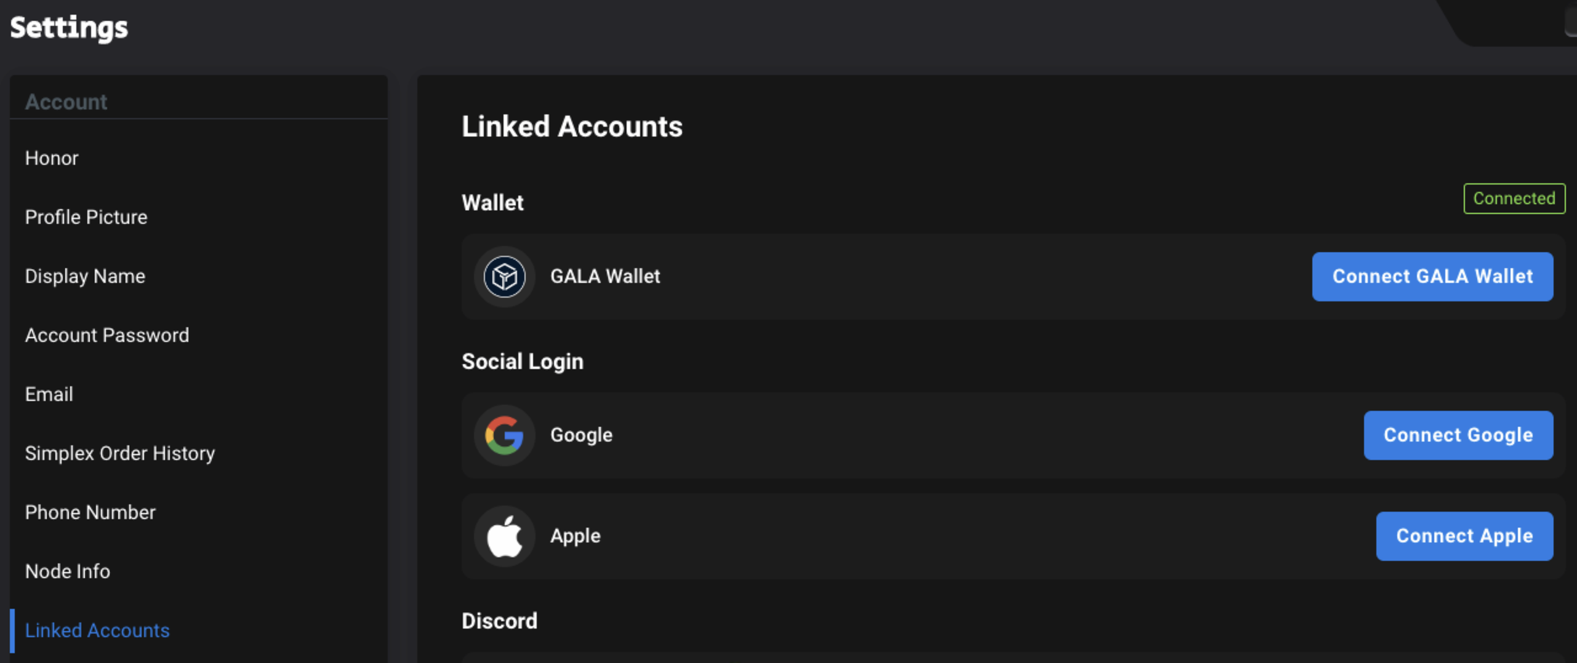
Task: Click the Account sidebar header
Action: [66, 102]
